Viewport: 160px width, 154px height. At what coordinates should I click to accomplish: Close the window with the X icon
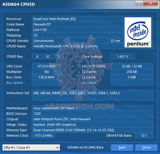coord(151,3)
